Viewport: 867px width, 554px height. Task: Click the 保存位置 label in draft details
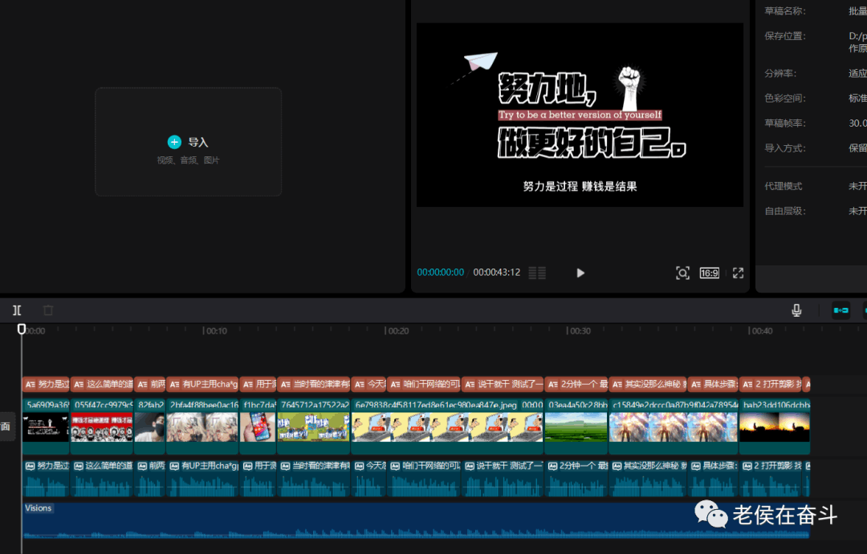pyautogui.click(x=784, y=36)
